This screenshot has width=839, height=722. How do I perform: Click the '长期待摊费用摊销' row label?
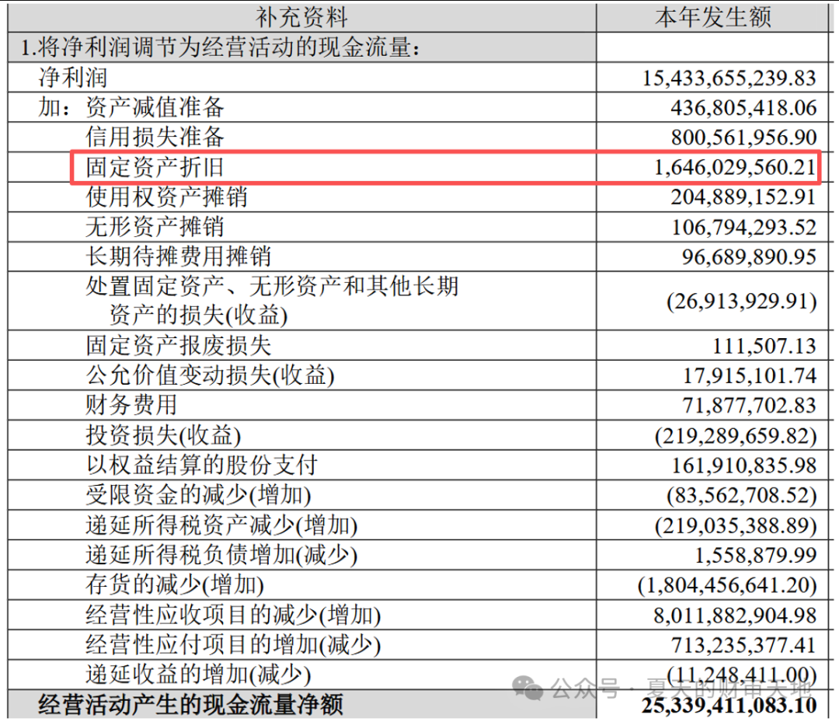click(178, 257)
